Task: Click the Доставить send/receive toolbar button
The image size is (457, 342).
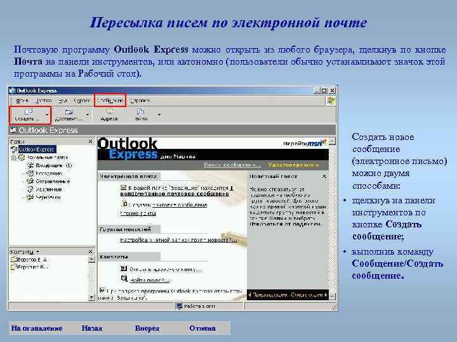Action: 69,115
